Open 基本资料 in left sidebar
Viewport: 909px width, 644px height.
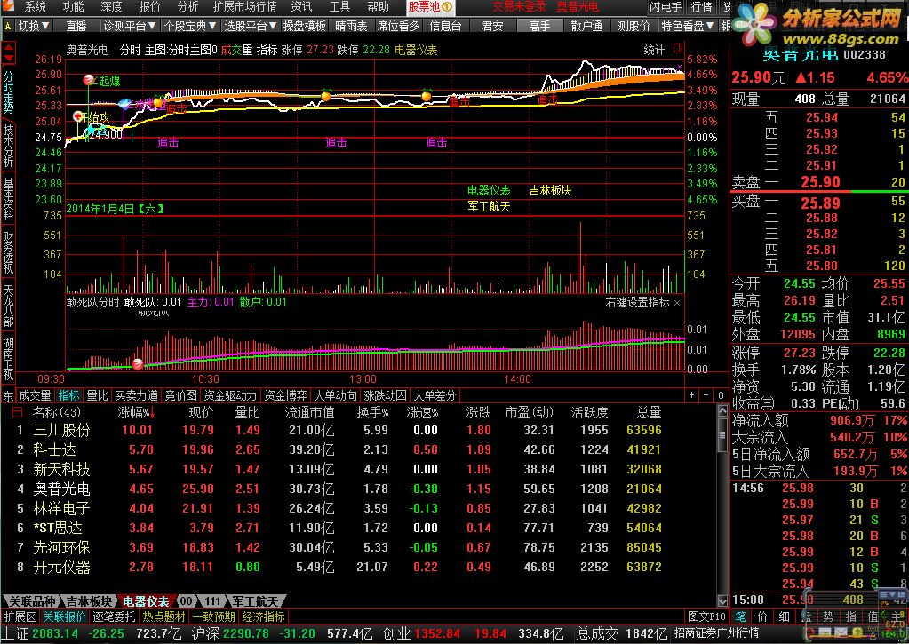(x=8, y=199)
